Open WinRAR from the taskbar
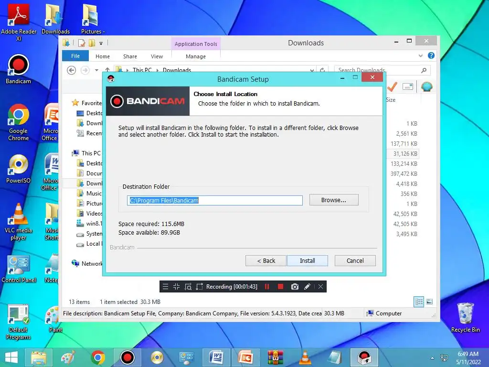The width and height of the screenshot is (489, 367). point(276,357)
